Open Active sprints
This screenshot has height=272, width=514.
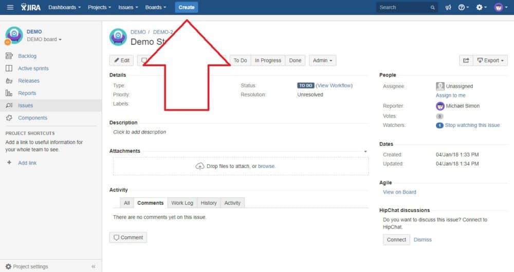(33, 68)
